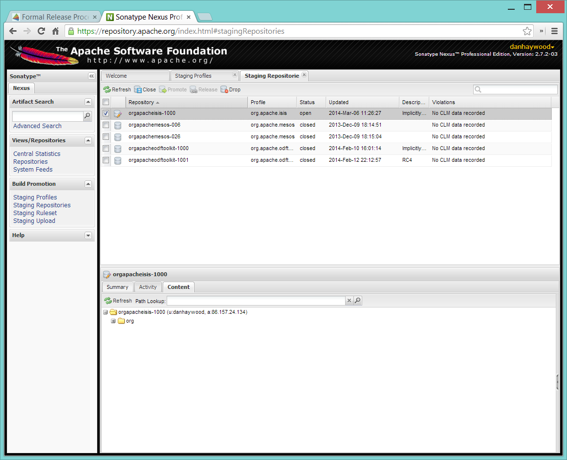Image resolution: width=567 pixels, height=460 pixels.
Task: Clear the Path Lookup field
Action: (x=349, y=301)
